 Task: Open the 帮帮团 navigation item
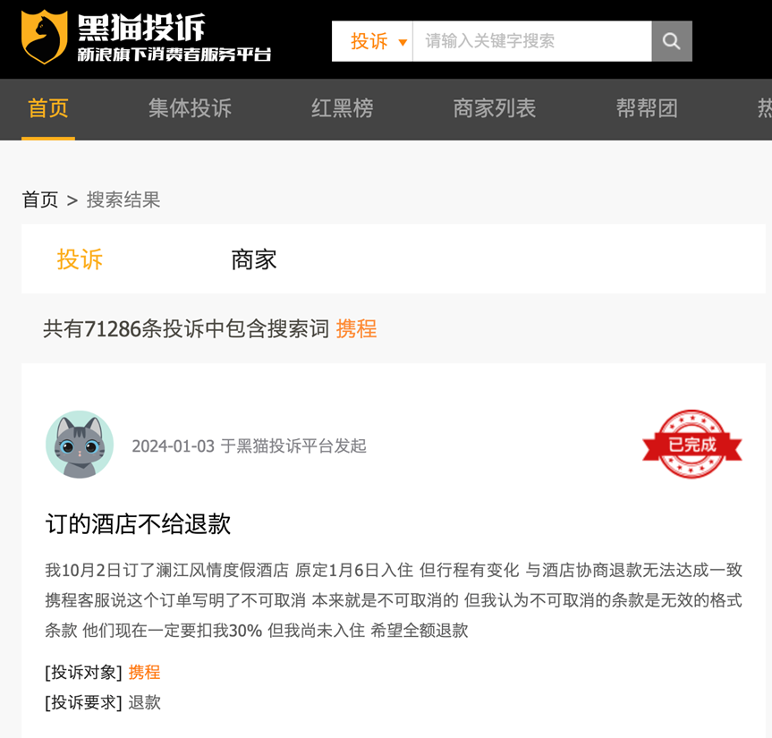647,108
